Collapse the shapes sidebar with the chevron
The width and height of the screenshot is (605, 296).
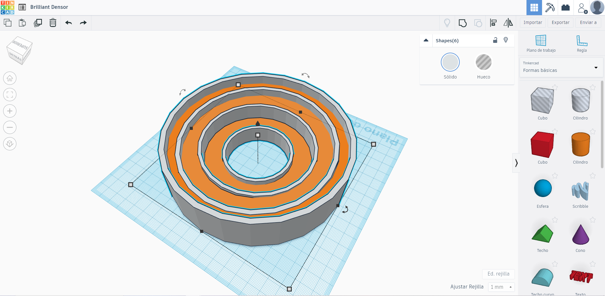tap(516, 163)
